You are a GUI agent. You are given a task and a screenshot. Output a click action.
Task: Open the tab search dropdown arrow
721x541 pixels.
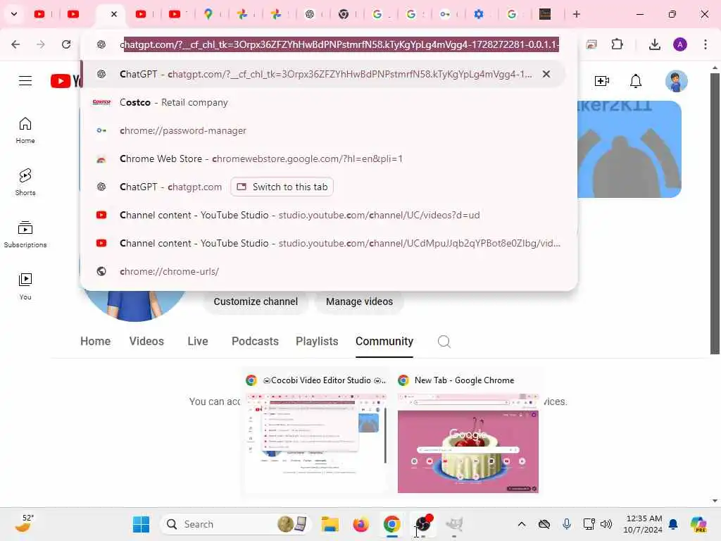[14, 14]
